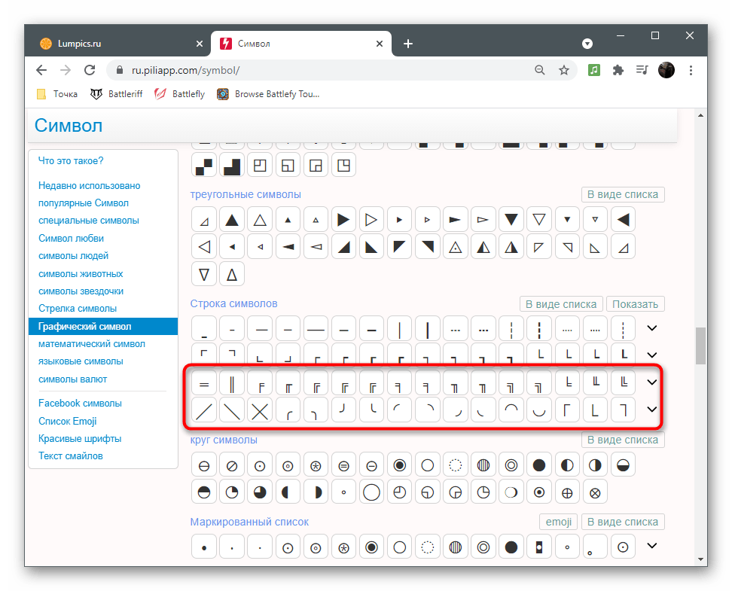Click the double vertical line symbol
Viewport: 732px width, 591px height.
[232, 384]
